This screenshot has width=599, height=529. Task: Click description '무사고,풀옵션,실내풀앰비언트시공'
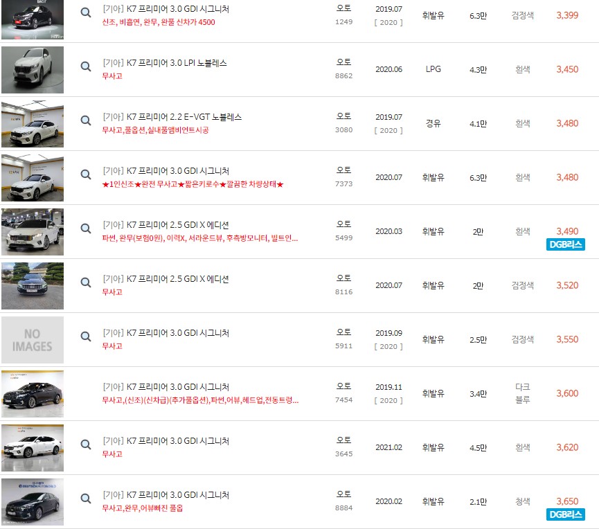point(156,130)
